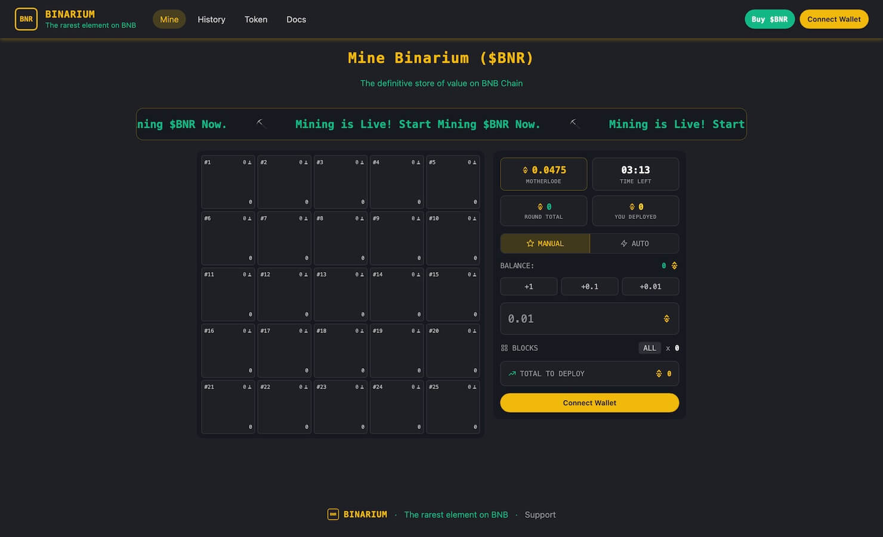Switch to Manual mining mode
883x537 pixels.
(x=545, y=243)
